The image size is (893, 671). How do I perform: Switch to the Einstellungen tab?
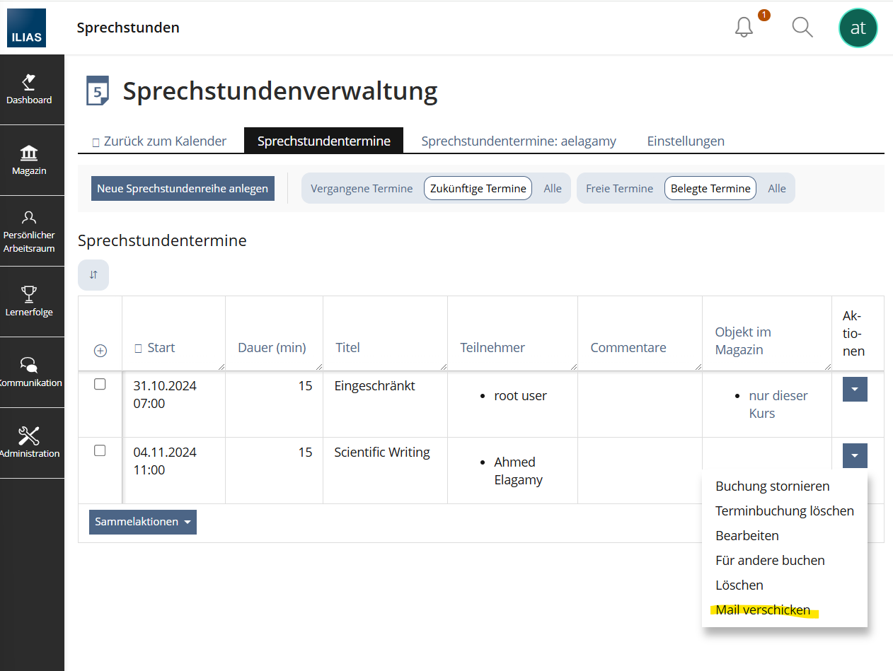(685, 141)
